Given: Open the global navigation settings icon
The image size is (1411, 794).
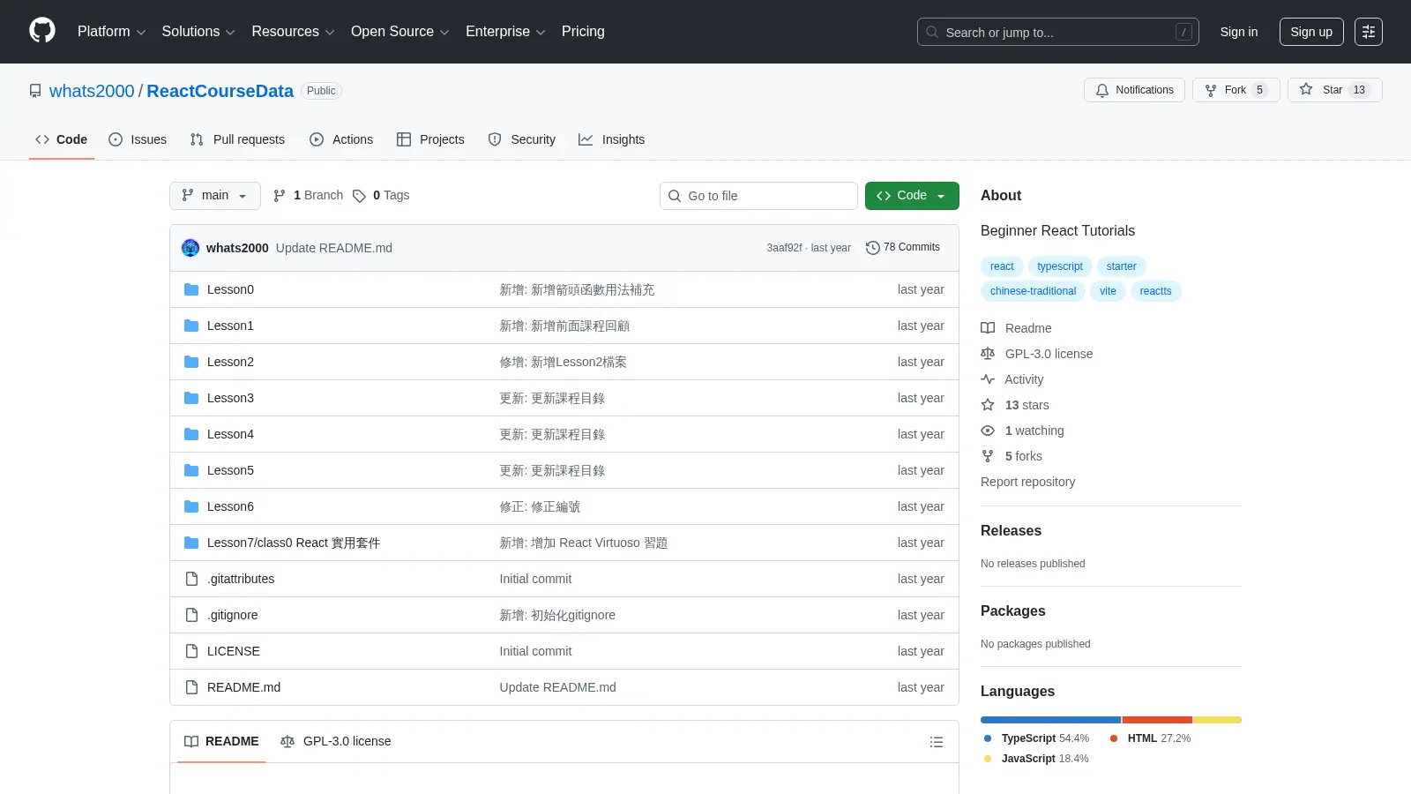Looking at the screenshot, I should 1369,32.
